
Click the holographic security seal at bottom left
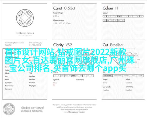9,109
